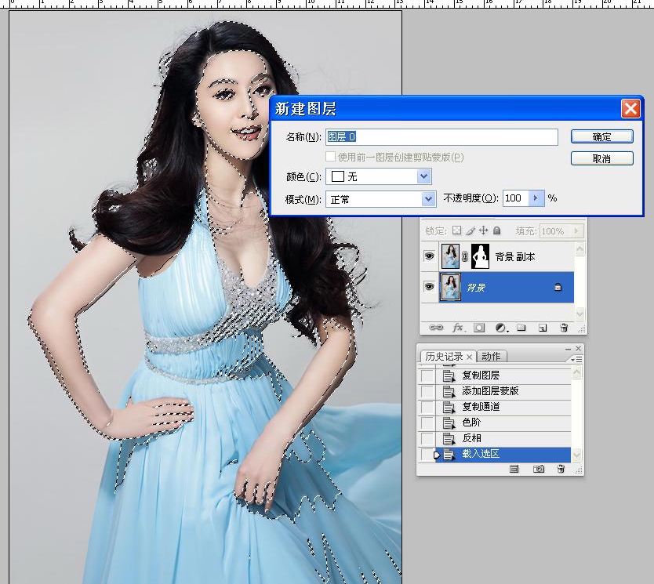The image size is (654, 584).
Task: Delete current history state with trash icon
Action: 561,469
